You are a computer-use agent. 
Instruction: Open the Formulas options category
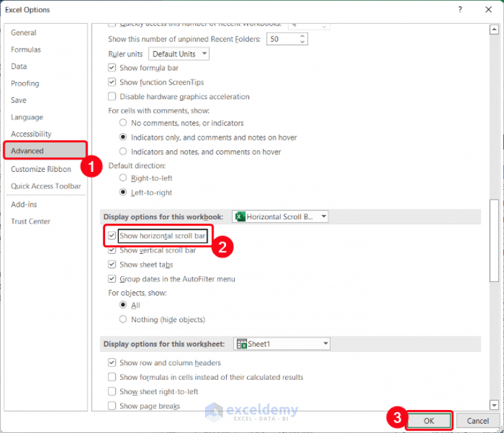26,50
